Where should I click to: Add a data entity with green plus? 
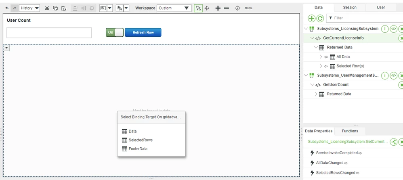coord(311,18)
